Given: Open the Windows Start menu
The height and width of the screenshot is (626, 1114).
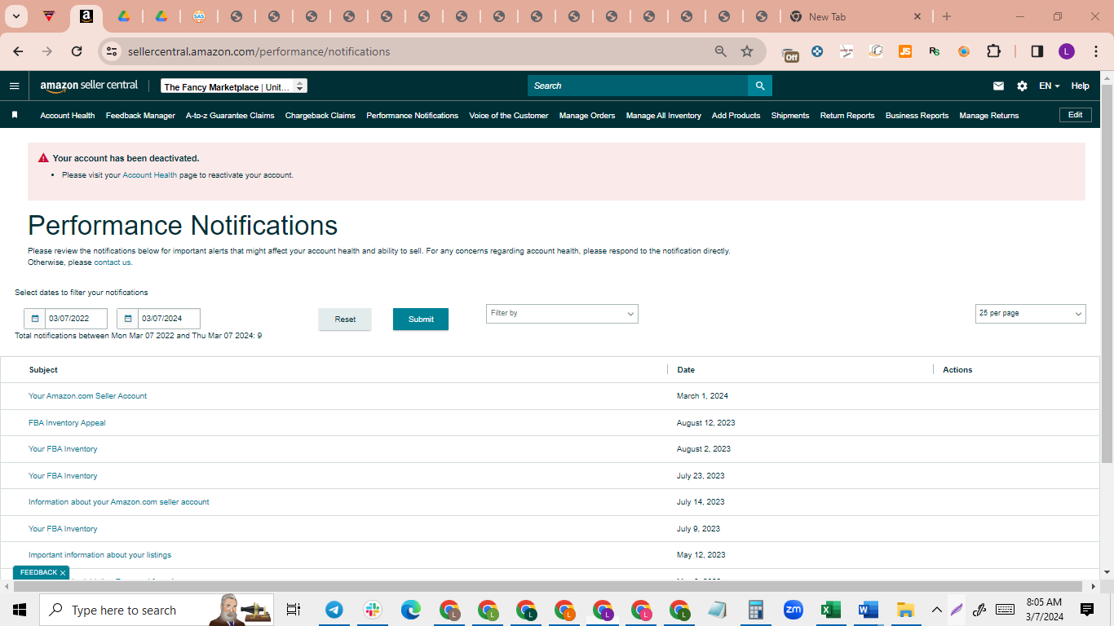Looking at the screenshot, I should pyautogui.click(x=20, y=610).
